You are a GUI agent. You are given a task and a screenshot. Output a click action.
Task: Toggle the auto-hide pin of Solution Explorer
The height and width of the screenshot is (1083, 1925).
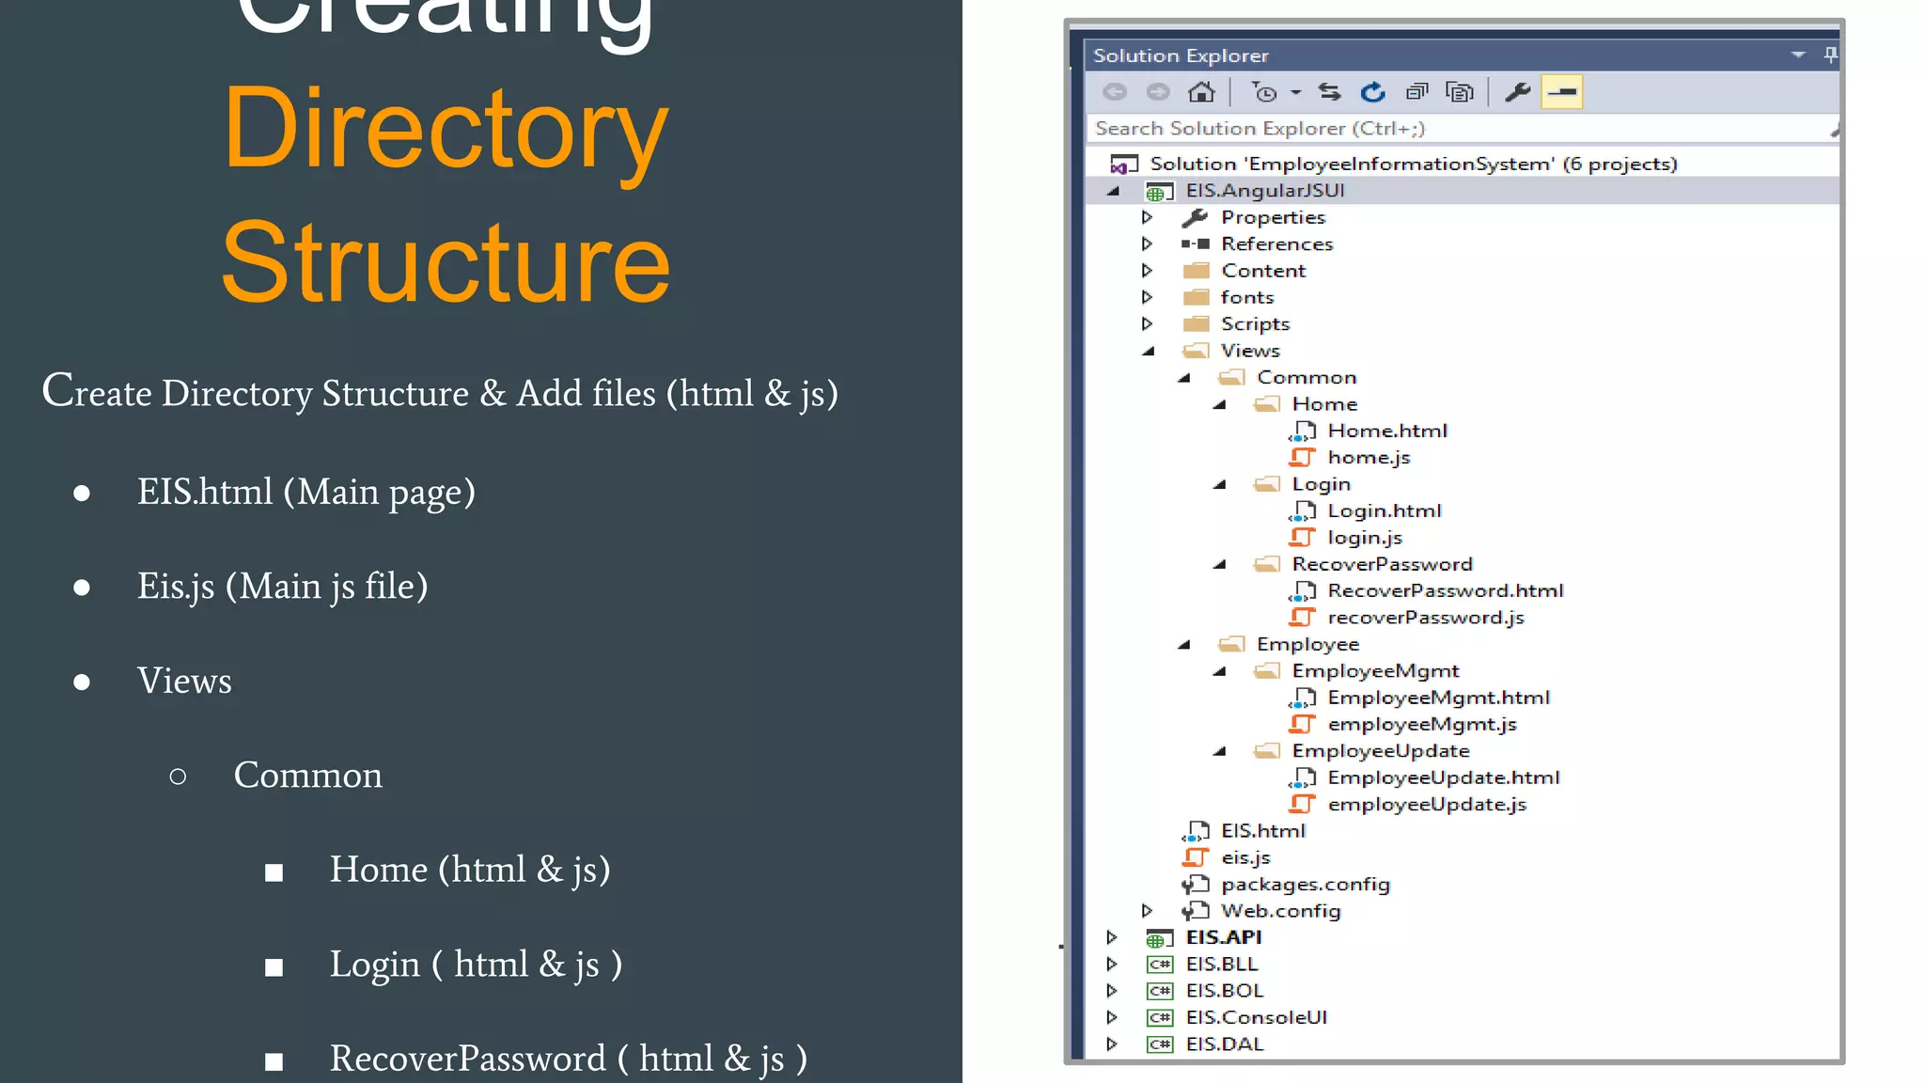tap(1830, 55)
